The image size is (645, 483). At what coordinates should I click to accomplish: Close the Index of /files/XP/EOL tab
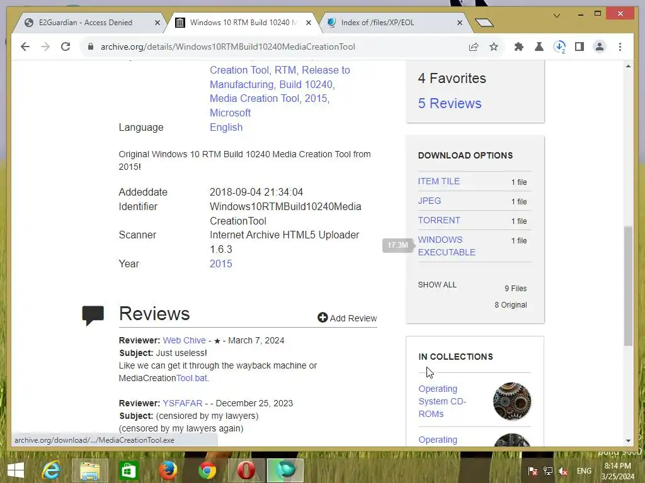pos(460,23)
